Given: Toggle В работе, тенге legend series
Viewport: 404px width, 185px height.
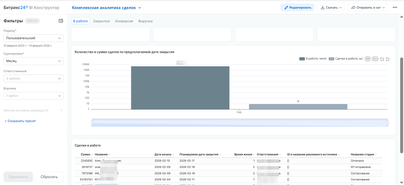Looking at the screenshot, I should [x=312, y=59].
